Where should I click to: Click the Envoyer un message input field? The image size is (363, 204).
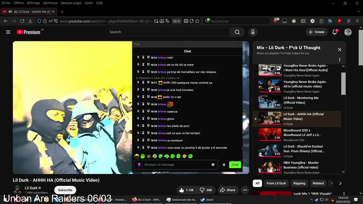coord(176,165)
